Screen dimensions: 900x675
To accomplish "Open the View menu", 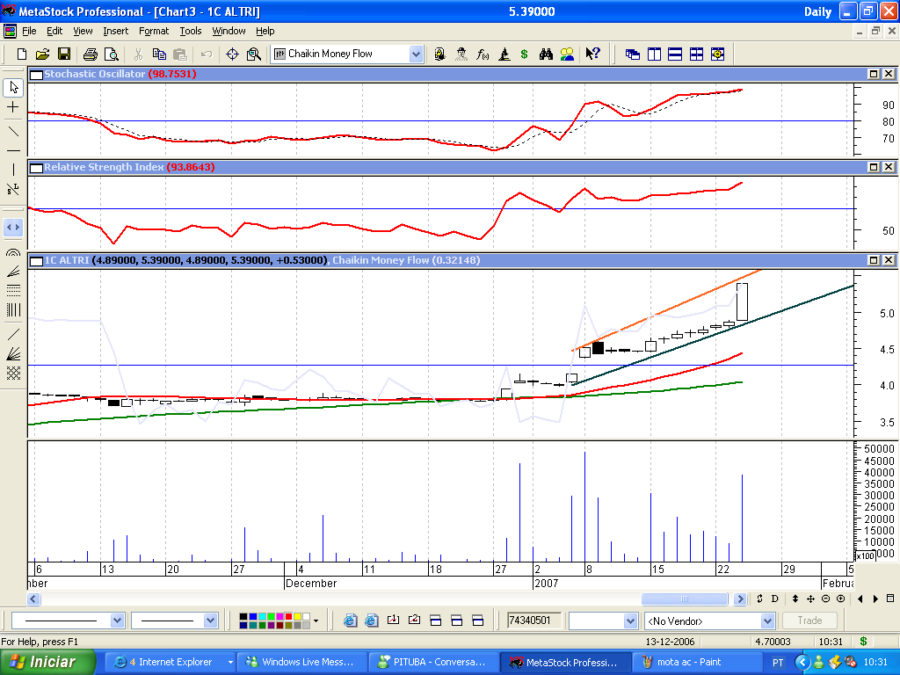I will coord(83,31).
